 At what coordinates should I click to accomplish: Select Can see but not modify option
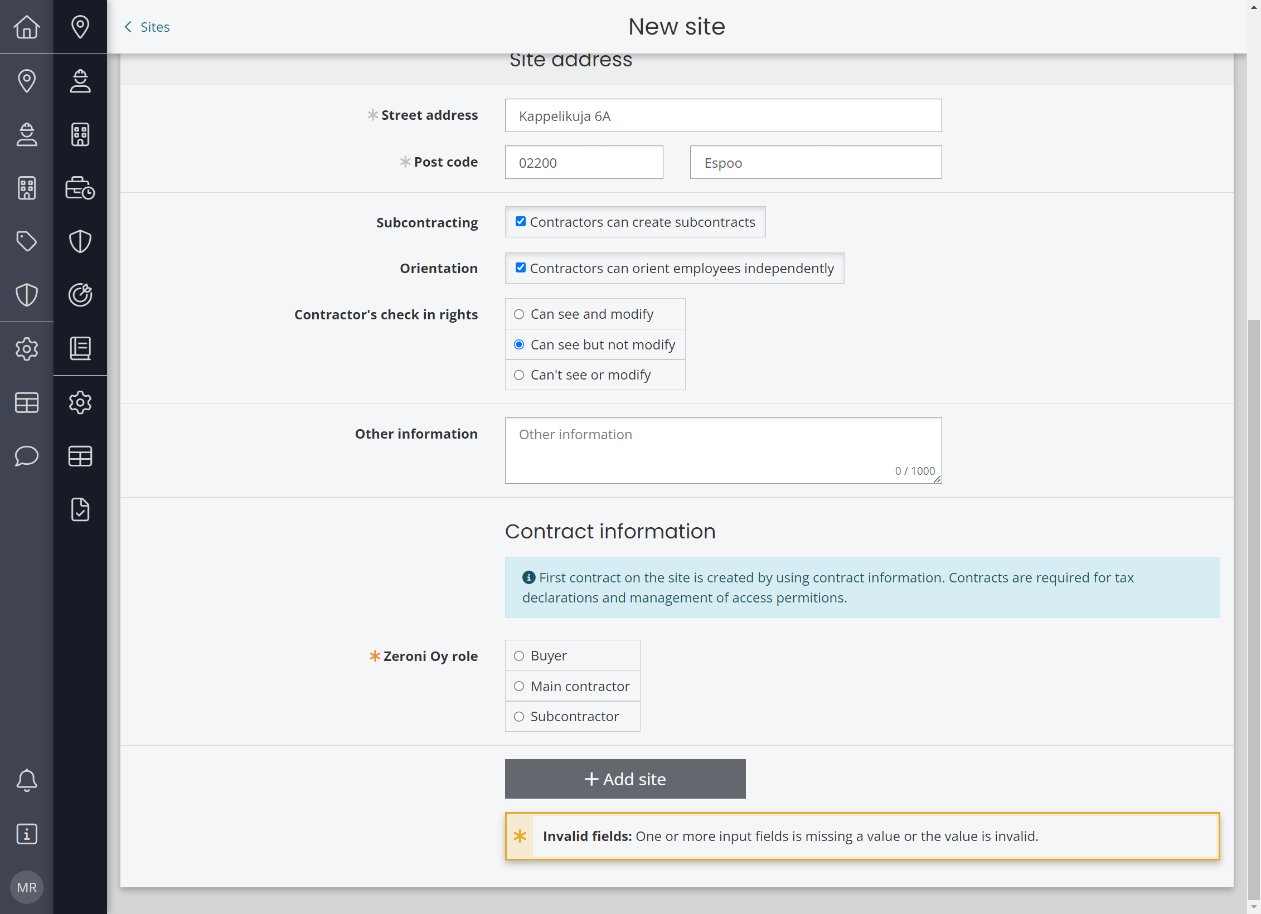(519, 344)
